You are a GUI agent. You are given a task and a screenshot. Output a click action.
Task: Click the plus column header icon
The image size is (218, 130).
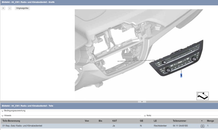pos(202,121)
